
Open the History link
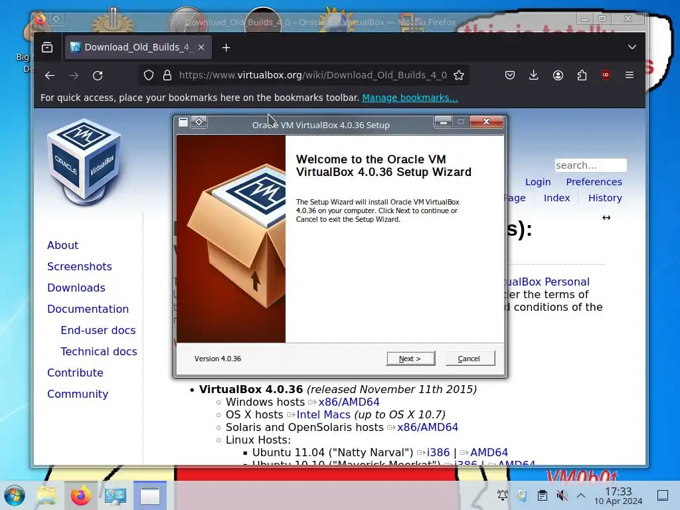[605, 198]
